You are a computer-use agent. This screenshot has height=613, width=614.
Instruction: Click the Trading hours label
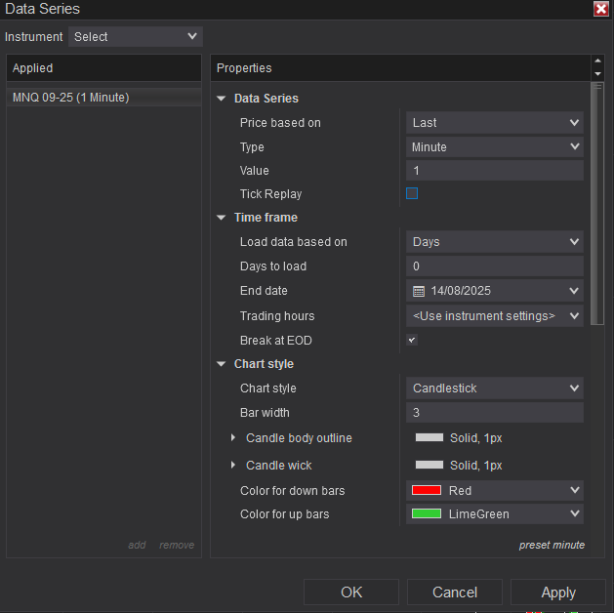click(x=277, y=316)
